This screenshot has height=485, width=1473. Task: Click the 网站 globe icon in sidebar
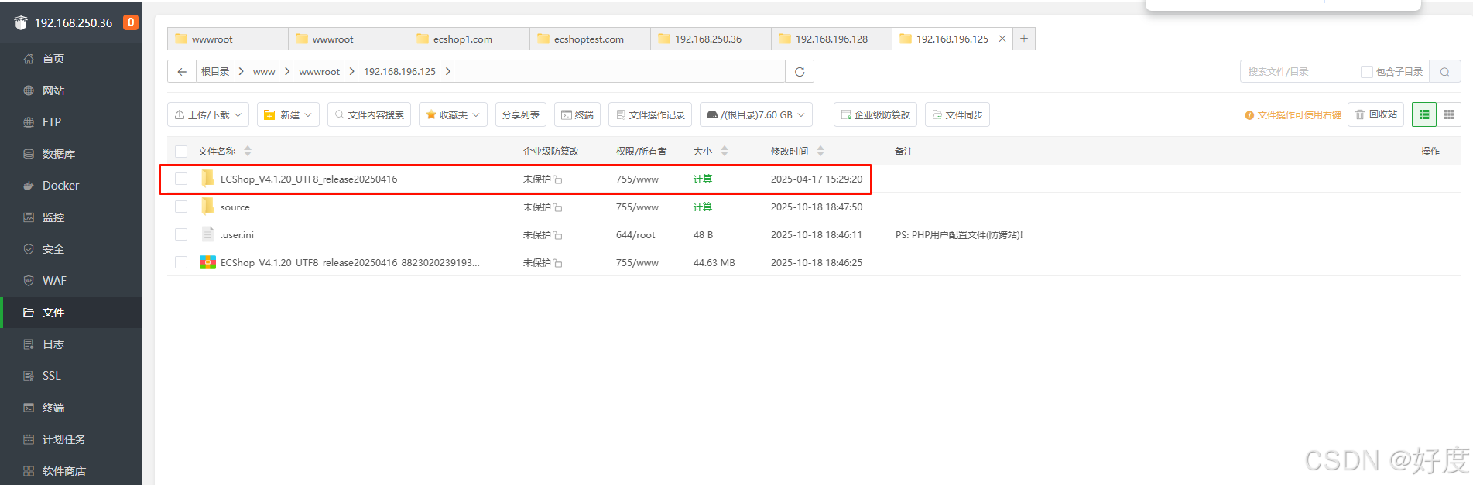point(29,91)
